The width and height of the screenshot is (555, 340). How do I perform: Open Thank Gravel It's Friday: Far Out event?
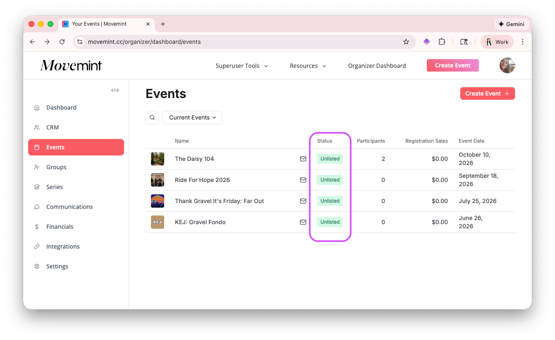point(219,201)
